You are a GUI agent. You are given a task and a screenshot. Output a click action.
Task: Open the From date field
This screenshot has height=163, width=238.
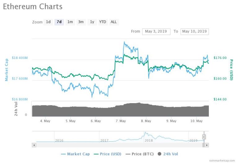click(x=156, y=31)
